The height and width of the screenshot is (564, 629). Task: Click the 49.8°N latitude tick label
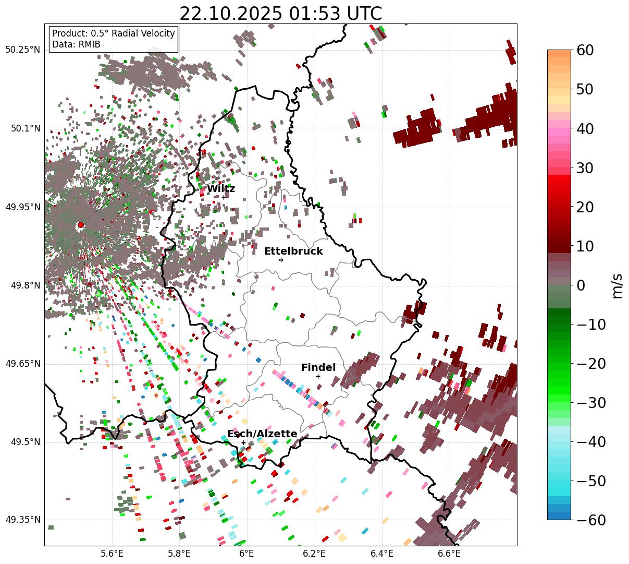point(26,285)
